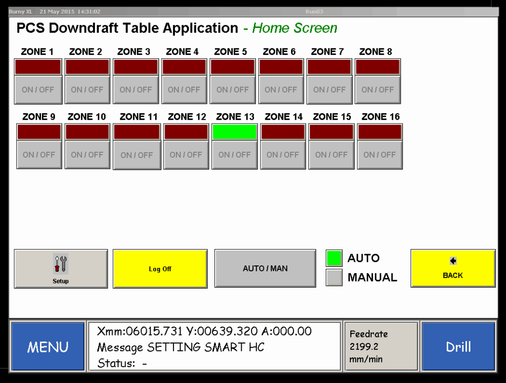
Task: Toggle Zone 16 ON / OFF button
Action: pyautogui.click(x=379, y=155)
